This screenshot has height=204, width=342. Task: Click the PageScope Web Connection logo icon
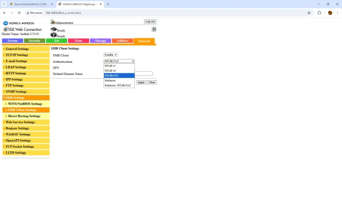click(x=6, y=29)
